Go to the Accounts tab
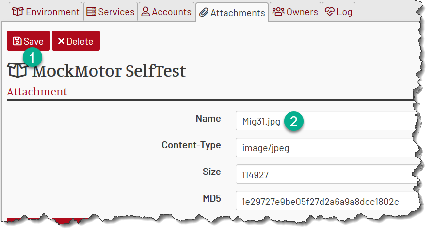The image size is (433, 235). (166, 12)
